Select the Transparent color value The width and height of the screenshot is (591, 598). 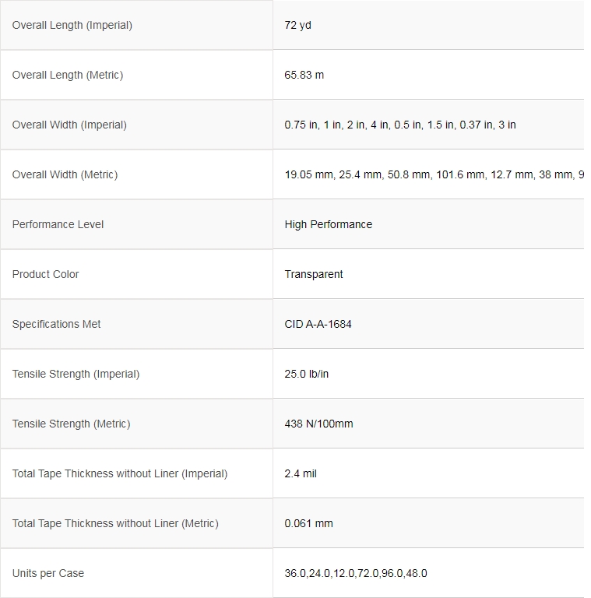(x=314, y=274)
